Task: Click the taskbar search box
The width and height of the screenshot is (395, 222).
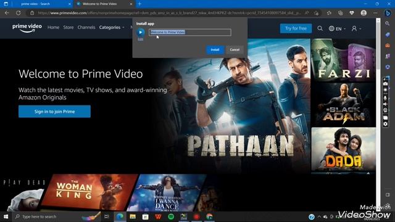Action: click(57, 216)
